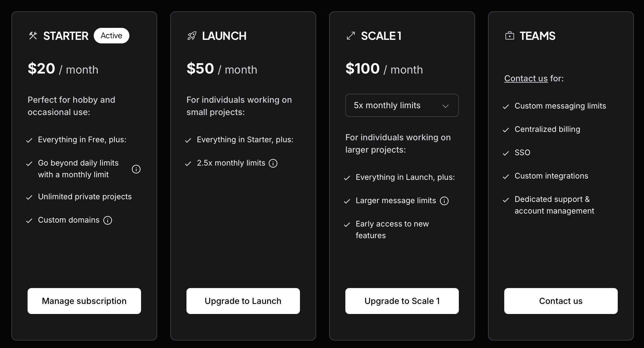Click the Unlimited private projects checkmark
Screen dimensions: 644x348
click(29, 197)
